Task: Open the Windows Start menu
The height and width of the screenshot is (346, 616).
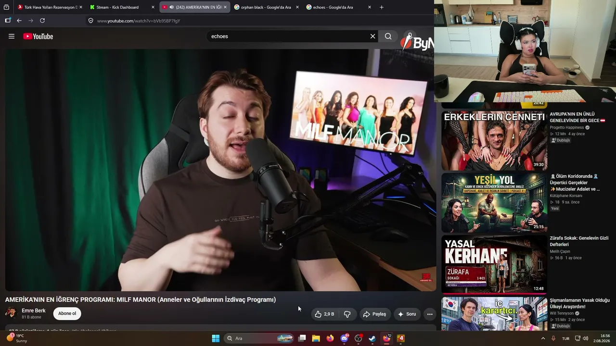Action: 216,338
